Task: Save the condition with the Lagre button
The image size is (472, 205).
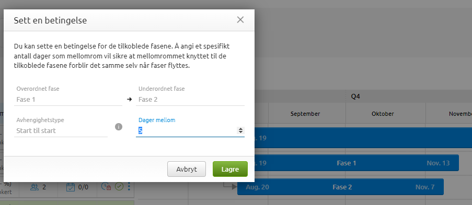Action: tap(230, 169)
